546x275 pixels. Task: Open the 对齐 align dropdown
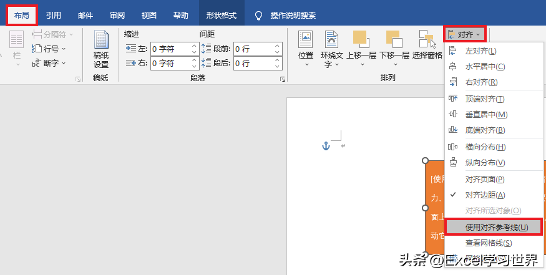tap(465, 34)
